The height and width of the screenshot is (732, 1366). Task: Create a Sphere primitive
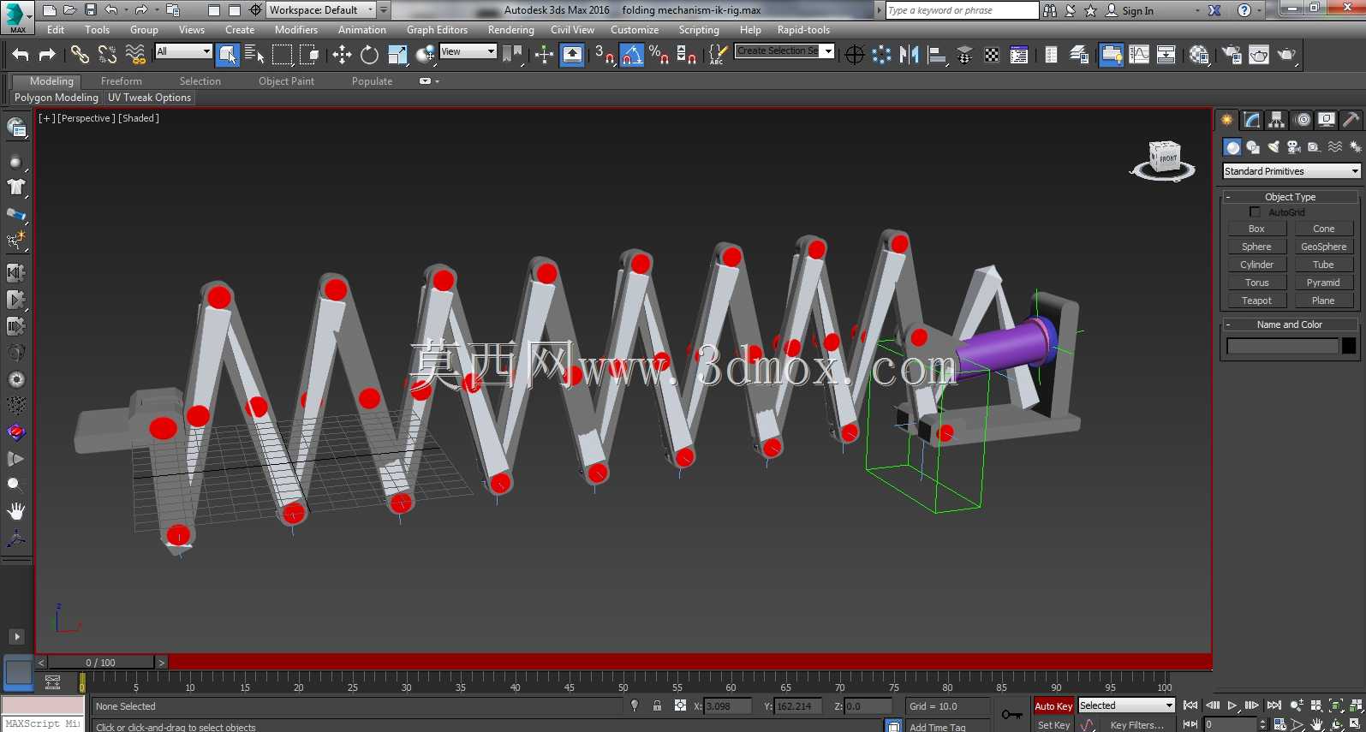coord(1256,247)
